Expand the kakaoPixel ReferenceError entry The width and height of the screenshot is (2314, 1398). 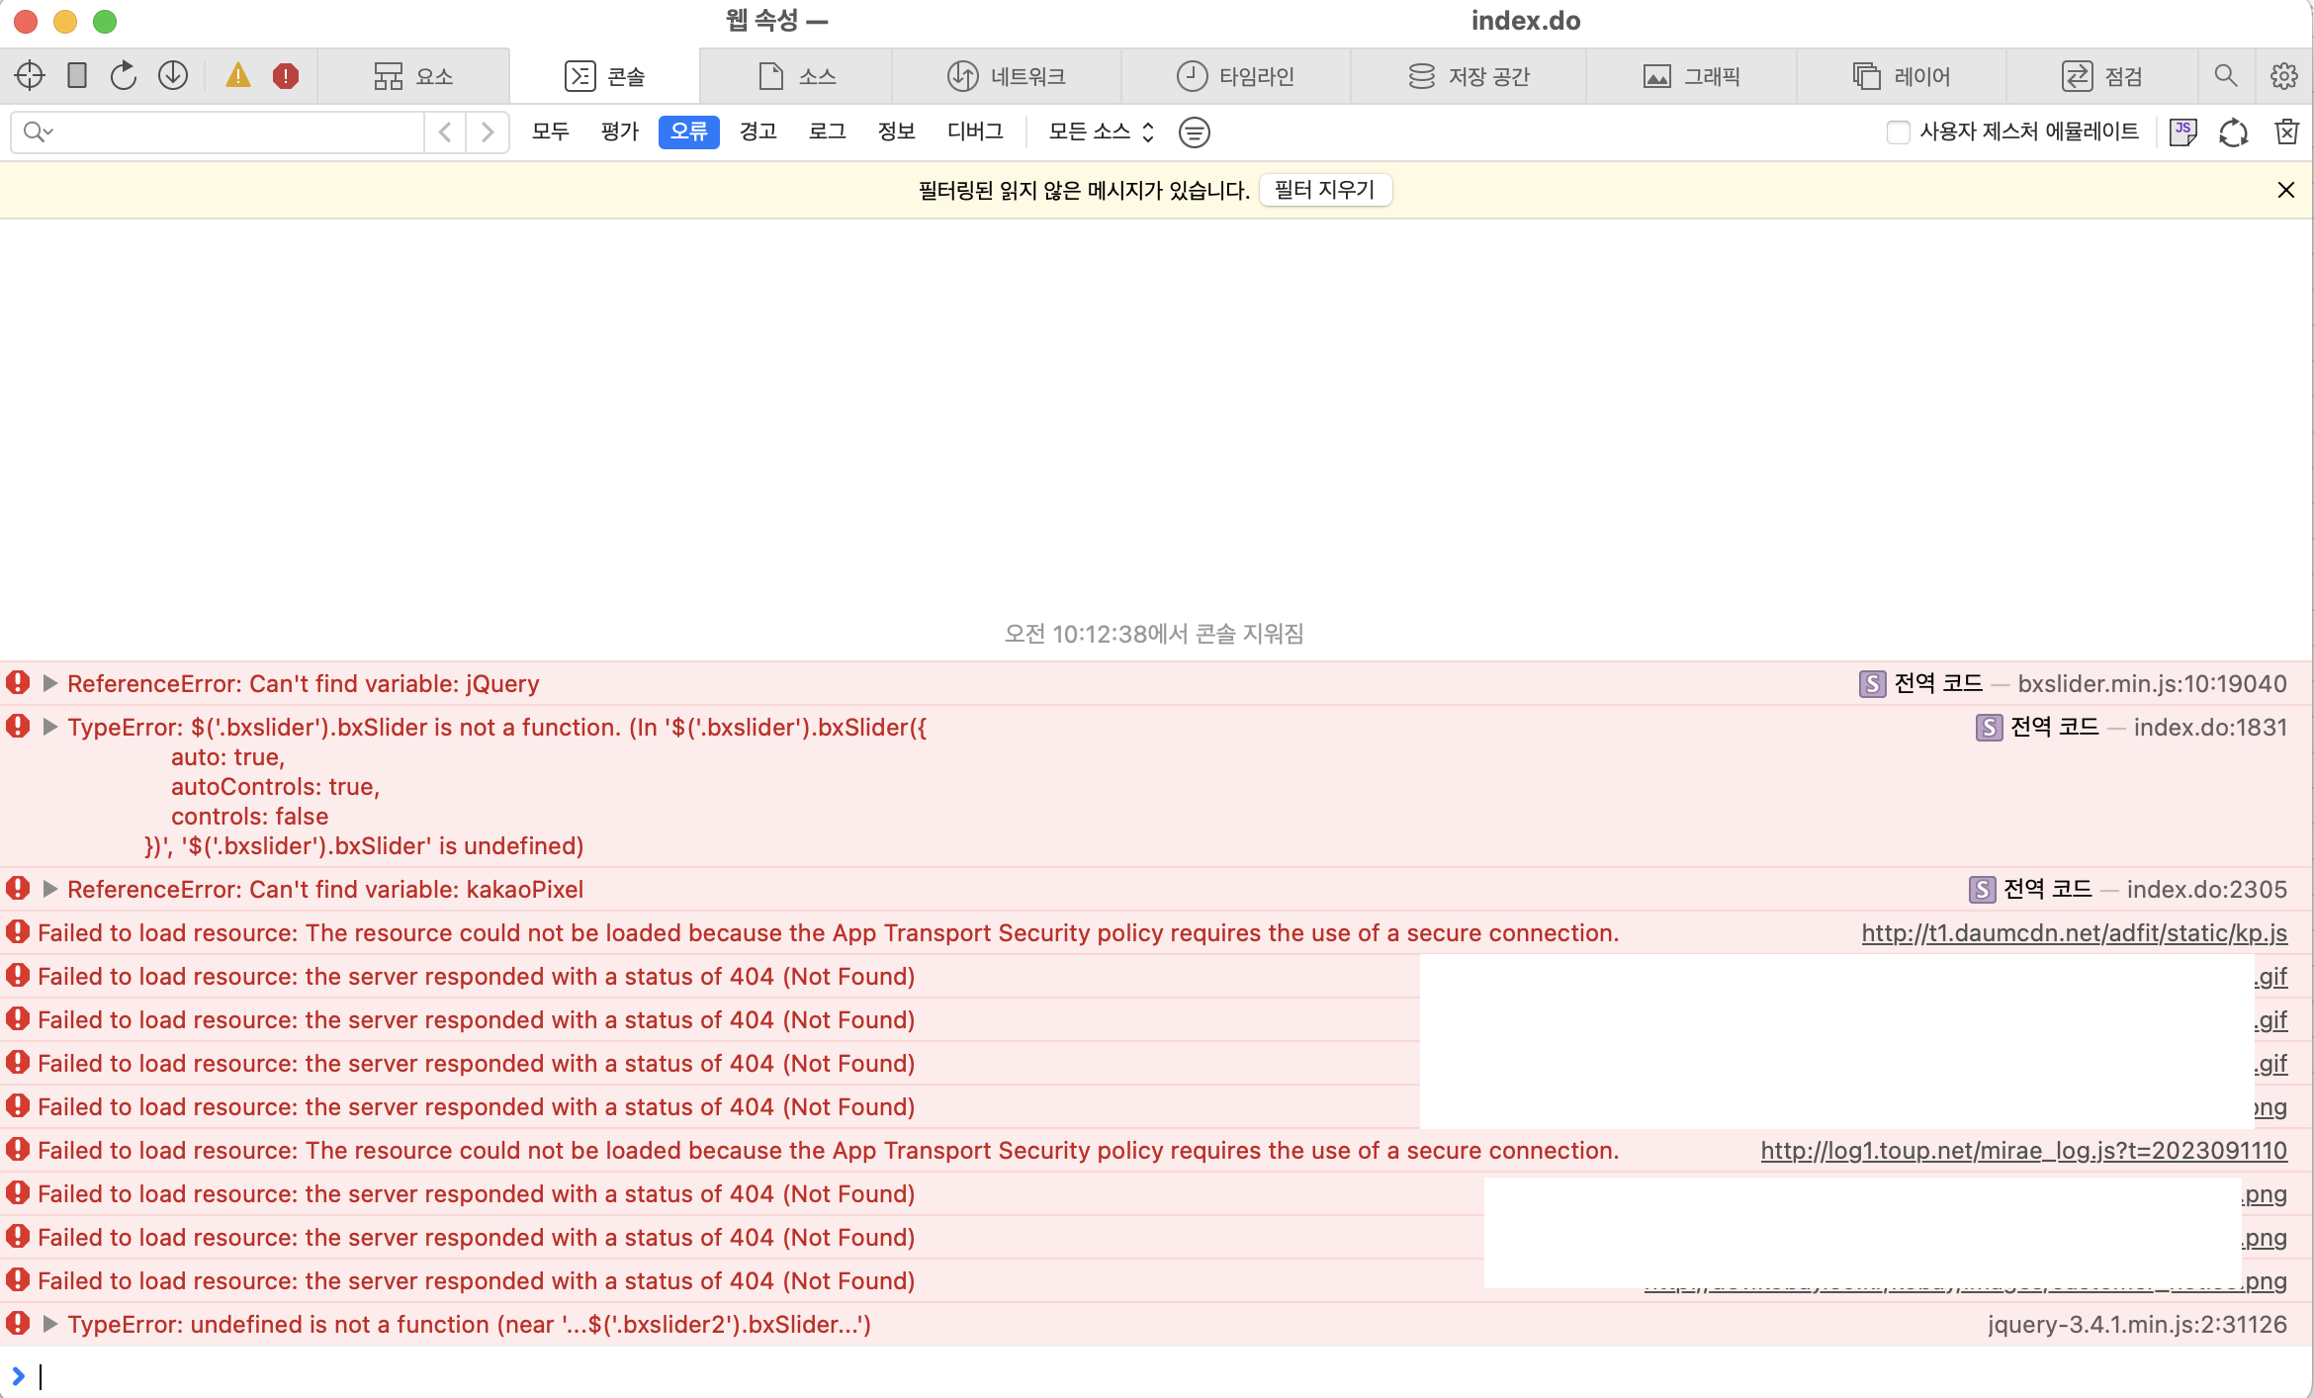(x=50, y=890)
